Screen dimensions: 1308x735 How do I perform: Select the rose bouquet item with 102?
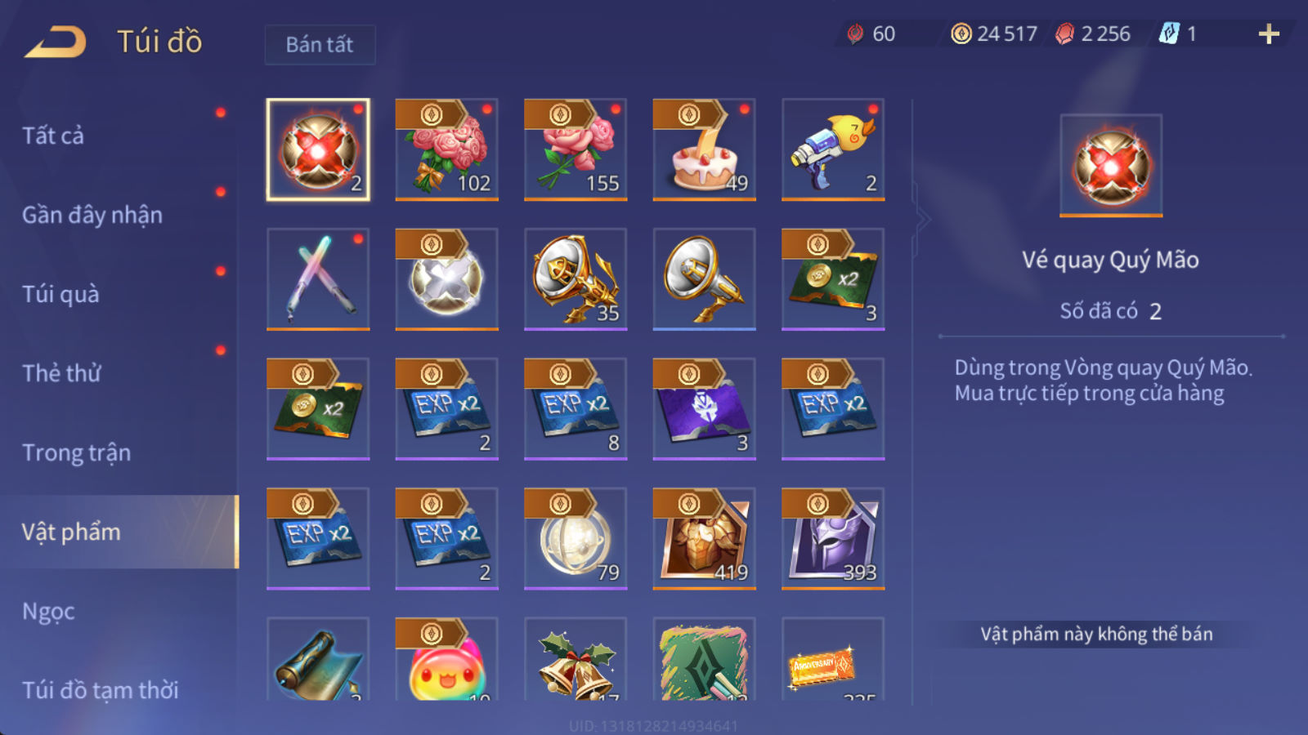tap(446, 149)
